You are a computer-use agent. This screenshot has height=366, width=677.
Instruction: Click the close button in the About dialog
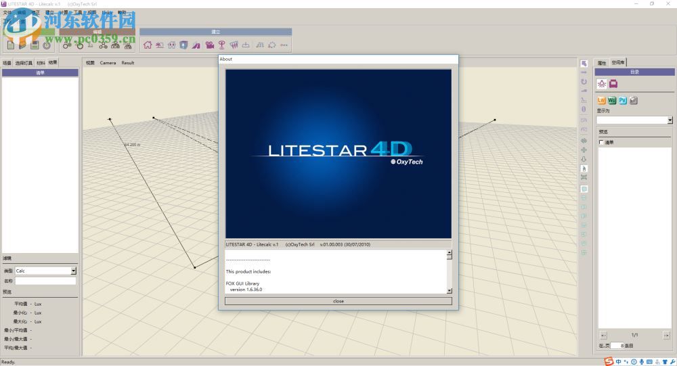338,301
